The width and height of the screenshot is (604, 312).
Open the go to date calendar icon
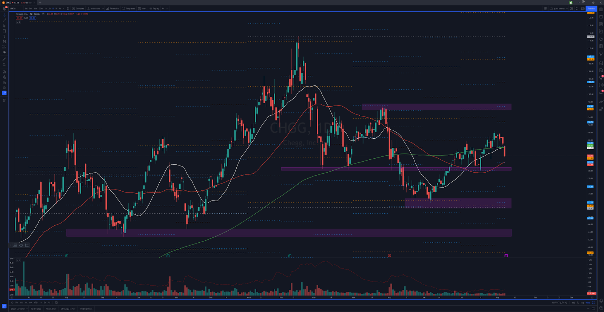point(56,303)
